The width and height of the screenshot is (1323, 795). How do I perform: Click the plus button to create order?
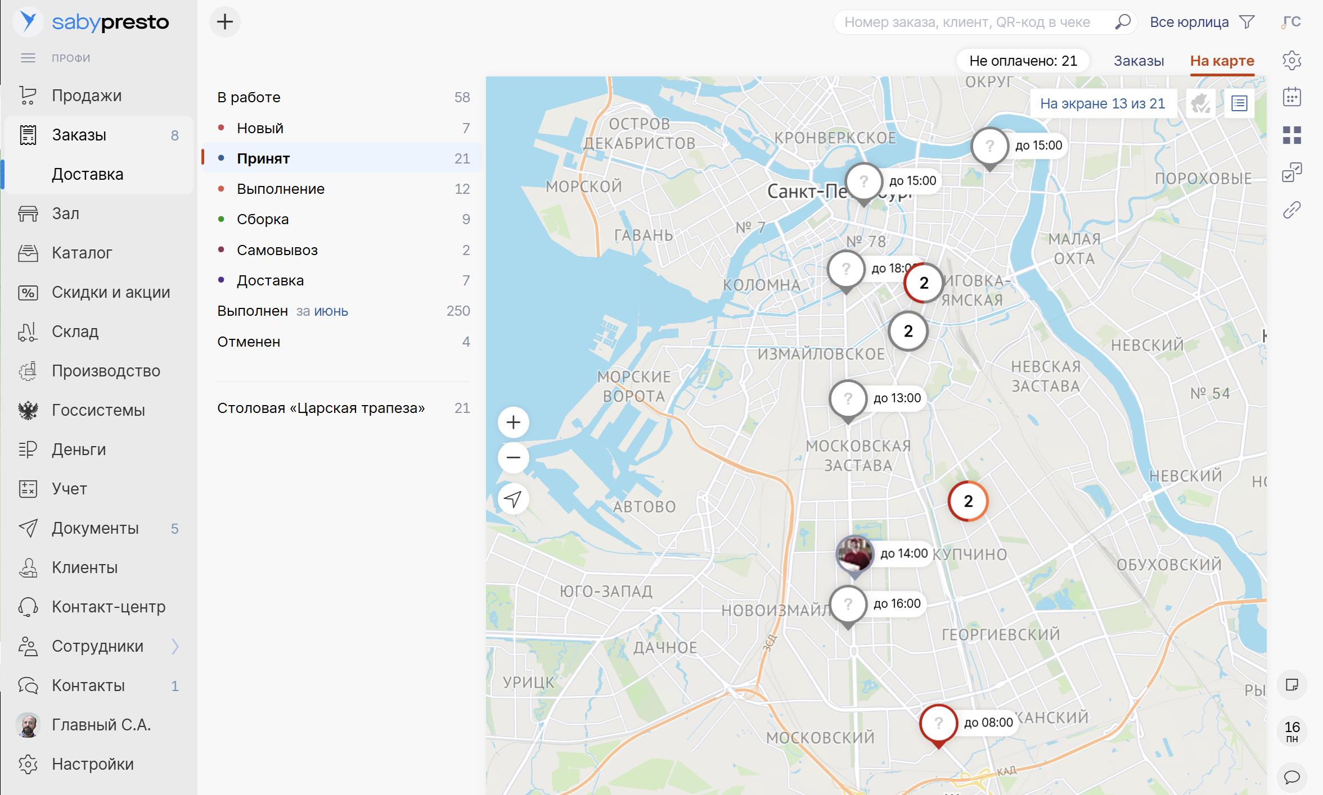pos(225,22)
